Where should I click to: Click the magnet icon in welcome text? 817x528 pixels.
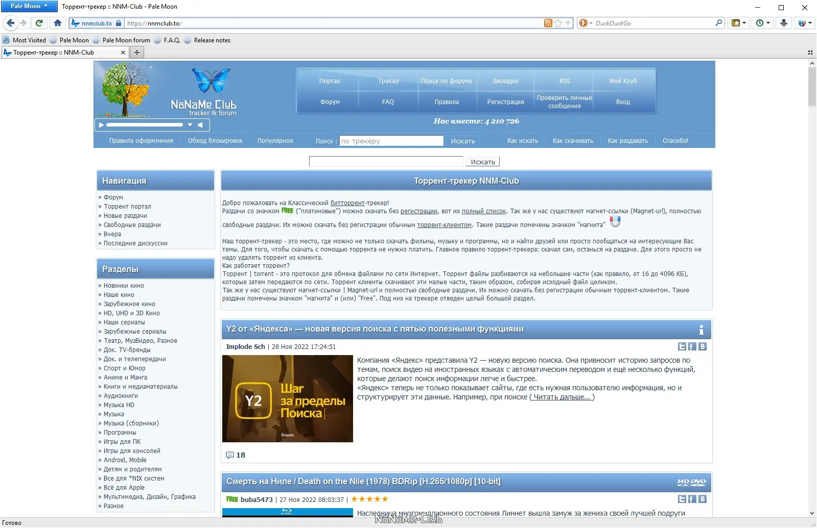click(615, 221)
